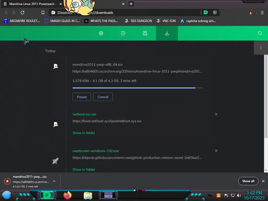Screen dimensions: 268x201
Task: Open a new tab with plus button
Action: tap(131, 4)
